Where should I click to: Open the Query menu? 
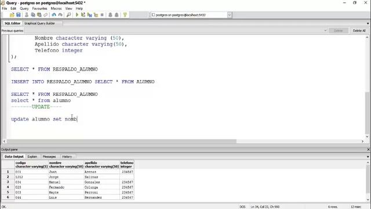point(24,8)
